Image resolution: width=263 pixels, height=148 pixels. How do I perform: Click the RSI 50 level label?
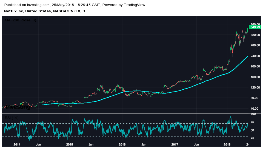[252, 130]
